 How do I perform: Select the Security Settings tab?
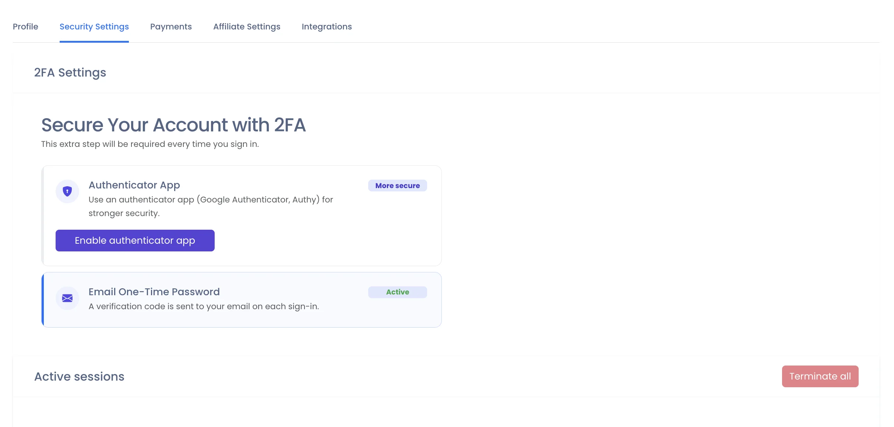[x=94, y=27]
